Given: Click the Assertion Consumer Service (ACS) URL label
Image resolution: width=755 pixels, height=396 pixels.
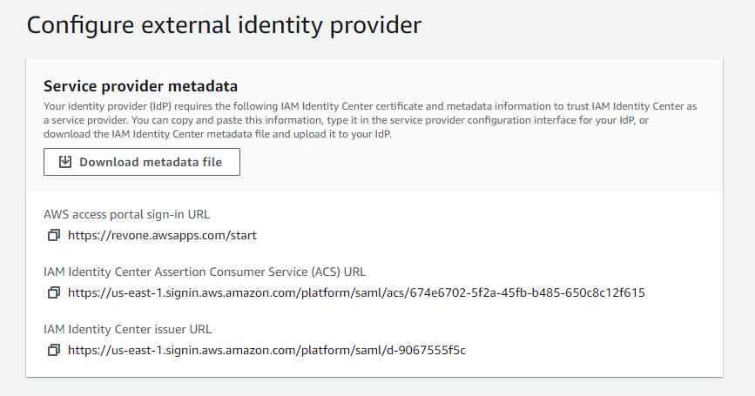Looking at the screenshot, I should tap(205, 272).
